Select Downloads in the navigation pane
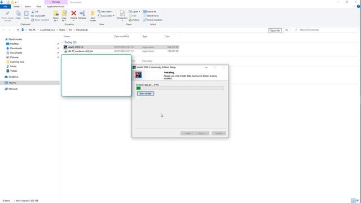361x203 pixels. 16,48
